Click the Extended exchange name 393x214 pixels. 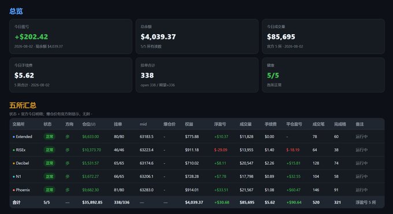[24, 136]
